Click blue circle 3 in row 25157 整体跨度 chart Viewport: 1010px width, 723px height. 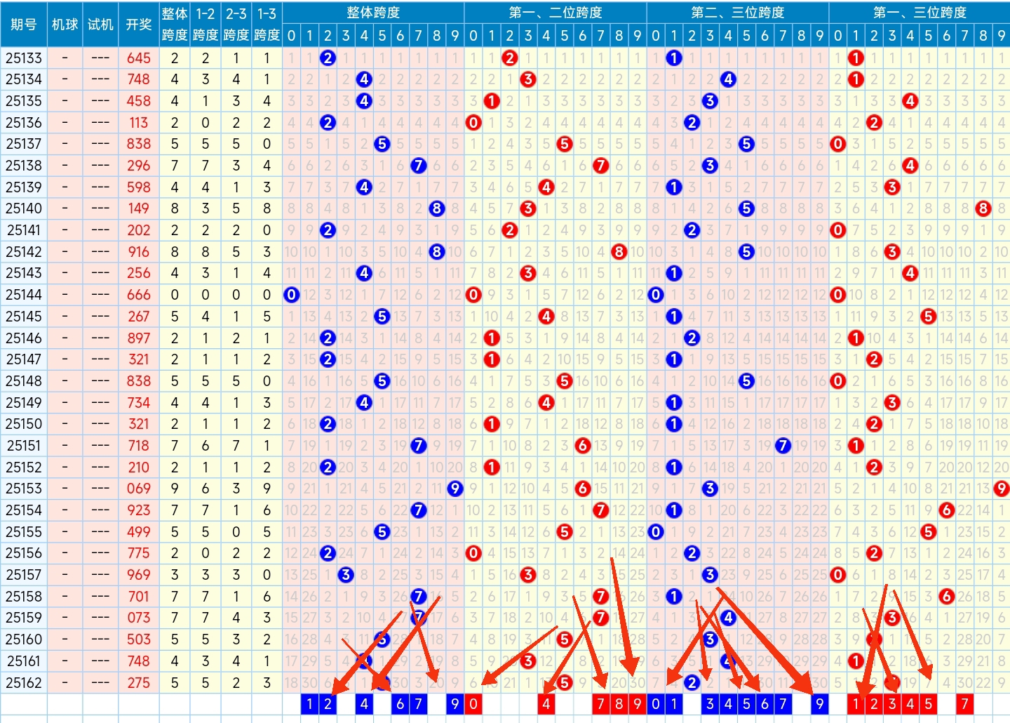346,575
